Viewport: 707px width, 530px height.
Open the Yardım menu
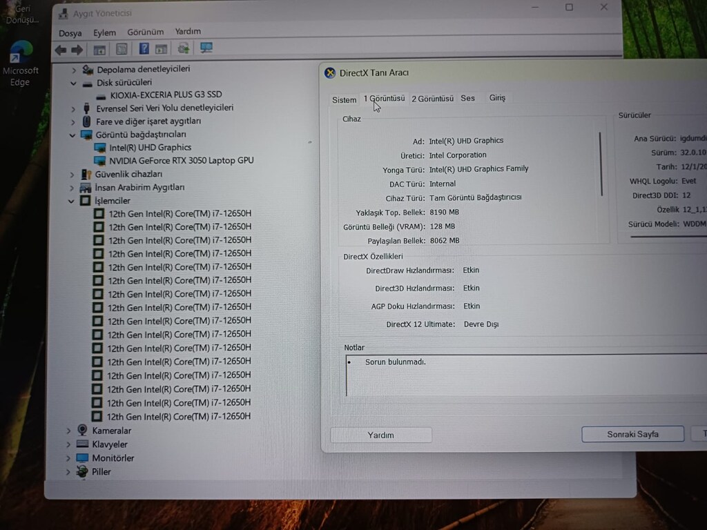188,32
